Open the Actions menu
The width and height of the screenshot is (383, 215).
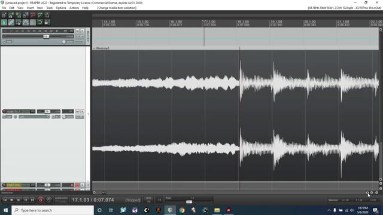click(74, 8)
